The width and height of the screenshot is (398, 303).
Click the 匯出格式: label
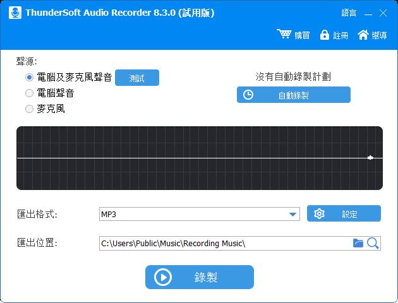point(37,214)
